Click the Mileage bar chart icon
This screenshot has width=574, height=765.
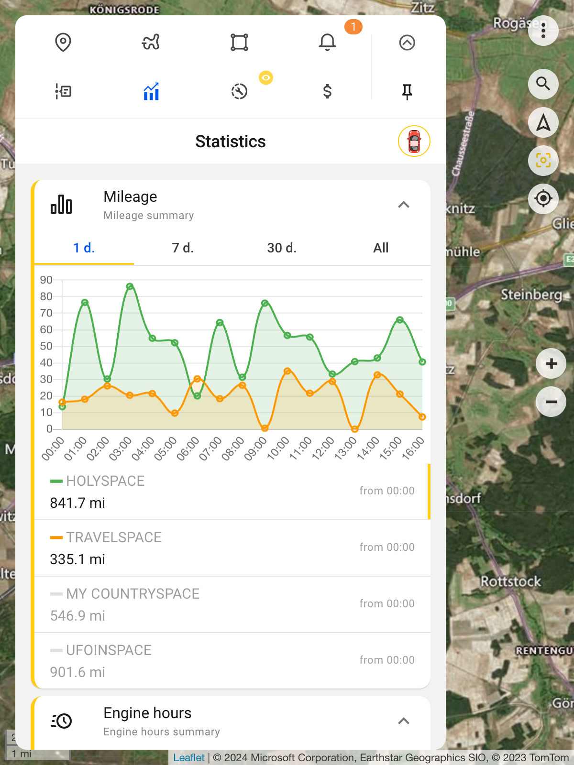coord(61,205)
